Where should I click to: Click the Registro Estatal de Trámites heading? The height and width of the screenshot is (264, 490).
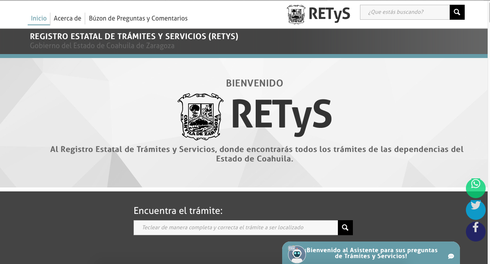[134, 37]
